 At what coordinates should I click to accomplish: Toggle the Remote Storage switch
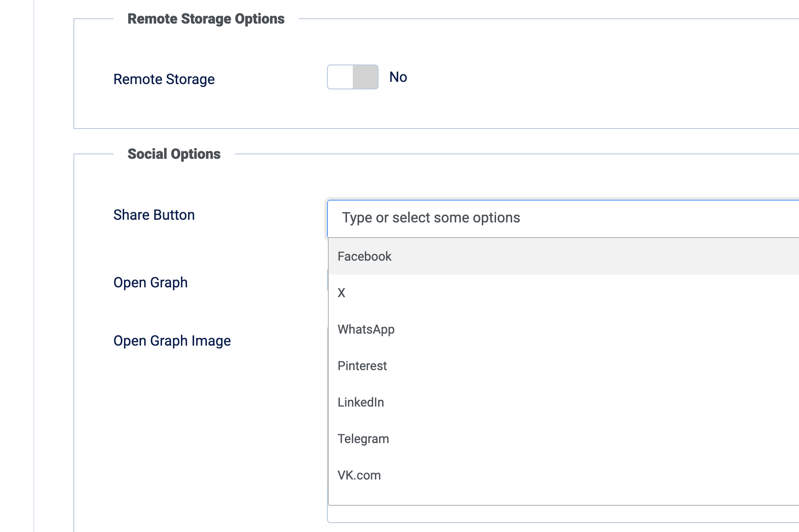(x=352, y=77)
